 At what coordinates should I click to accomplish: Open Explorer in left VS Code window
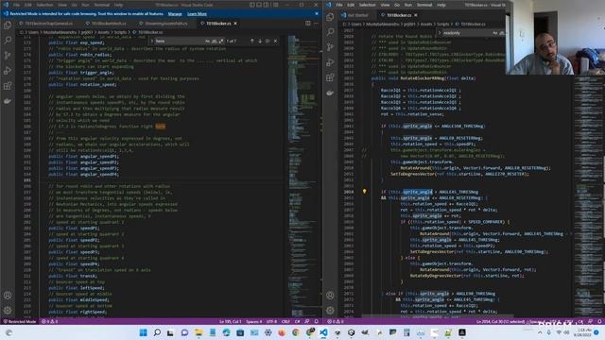[8, 25]
